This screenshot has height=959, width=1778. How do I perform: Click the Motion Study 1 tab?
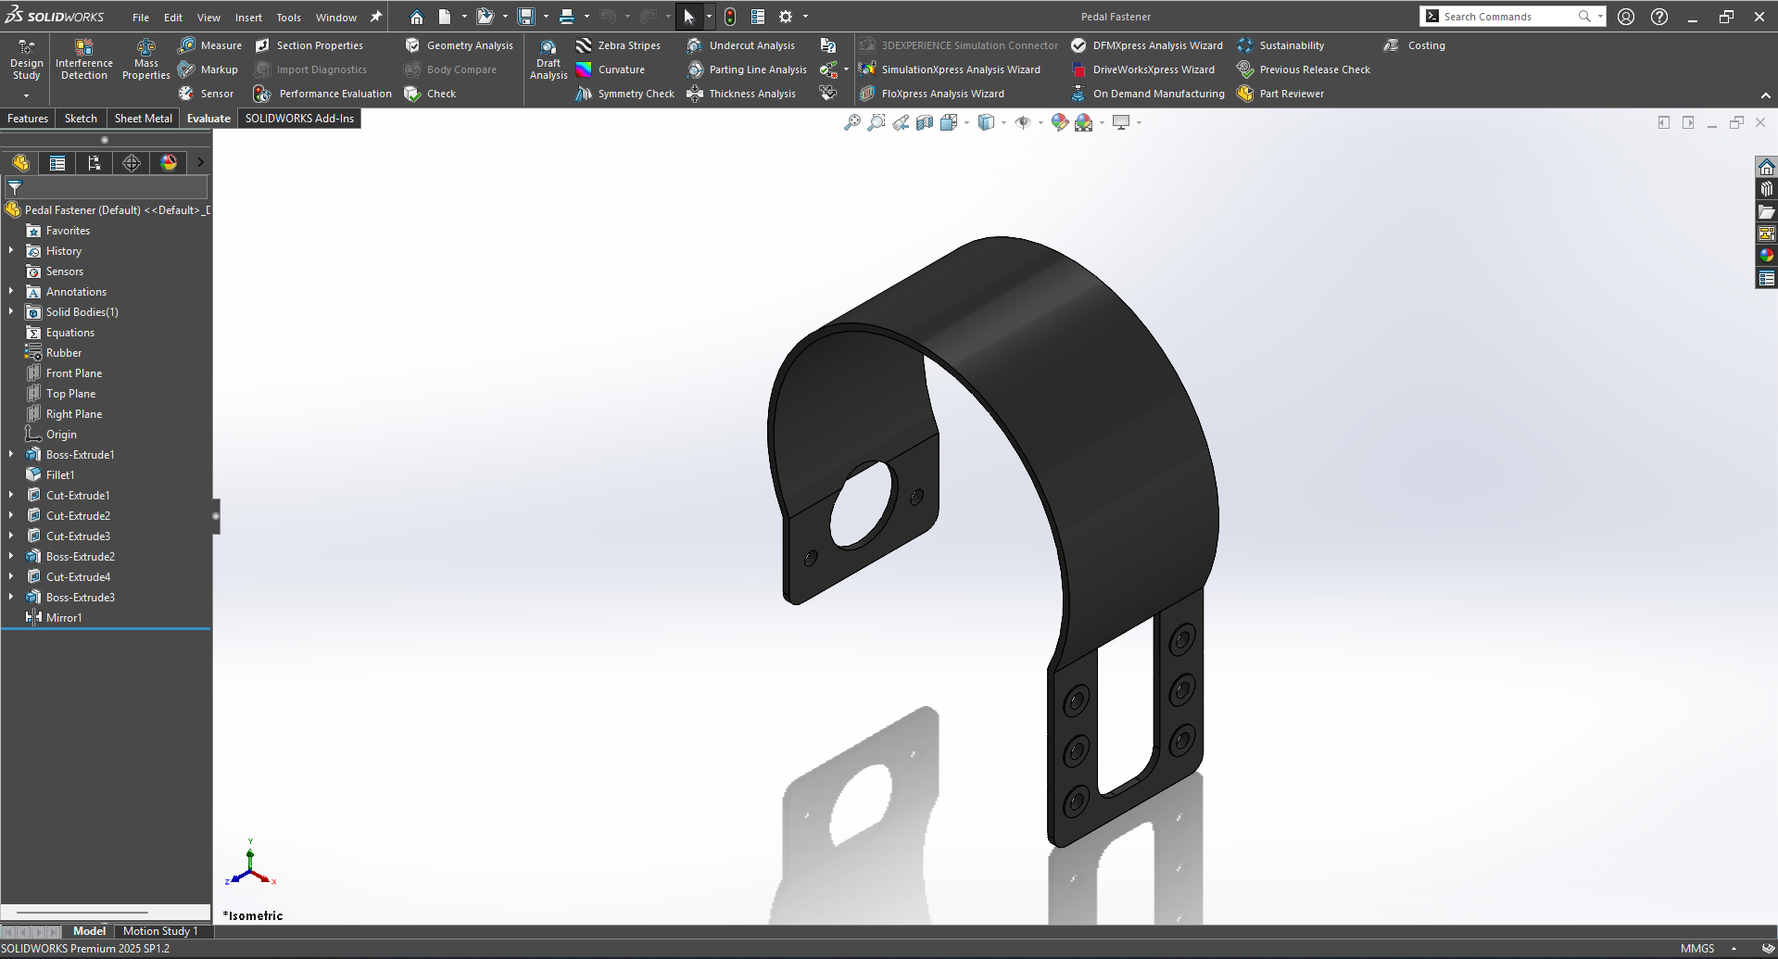coord(160,931)
